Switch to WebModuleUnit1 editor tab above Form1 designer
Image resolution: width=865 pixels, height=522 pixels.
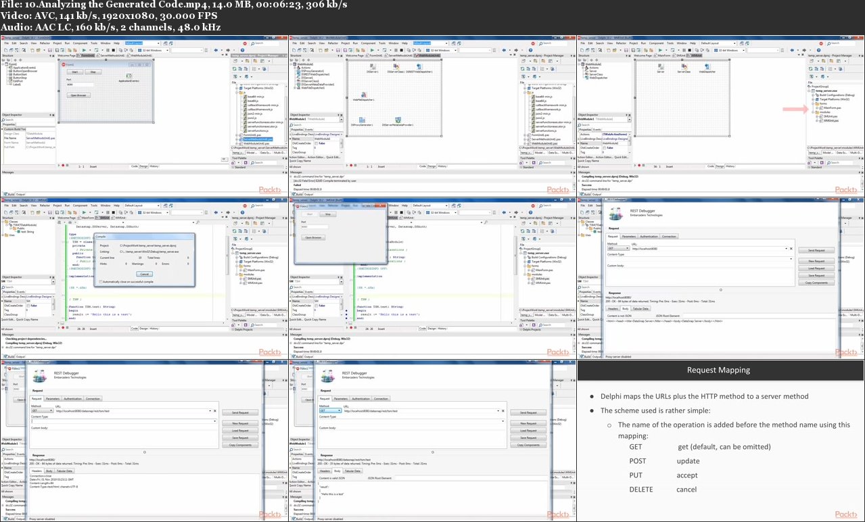tap(141, 55)
